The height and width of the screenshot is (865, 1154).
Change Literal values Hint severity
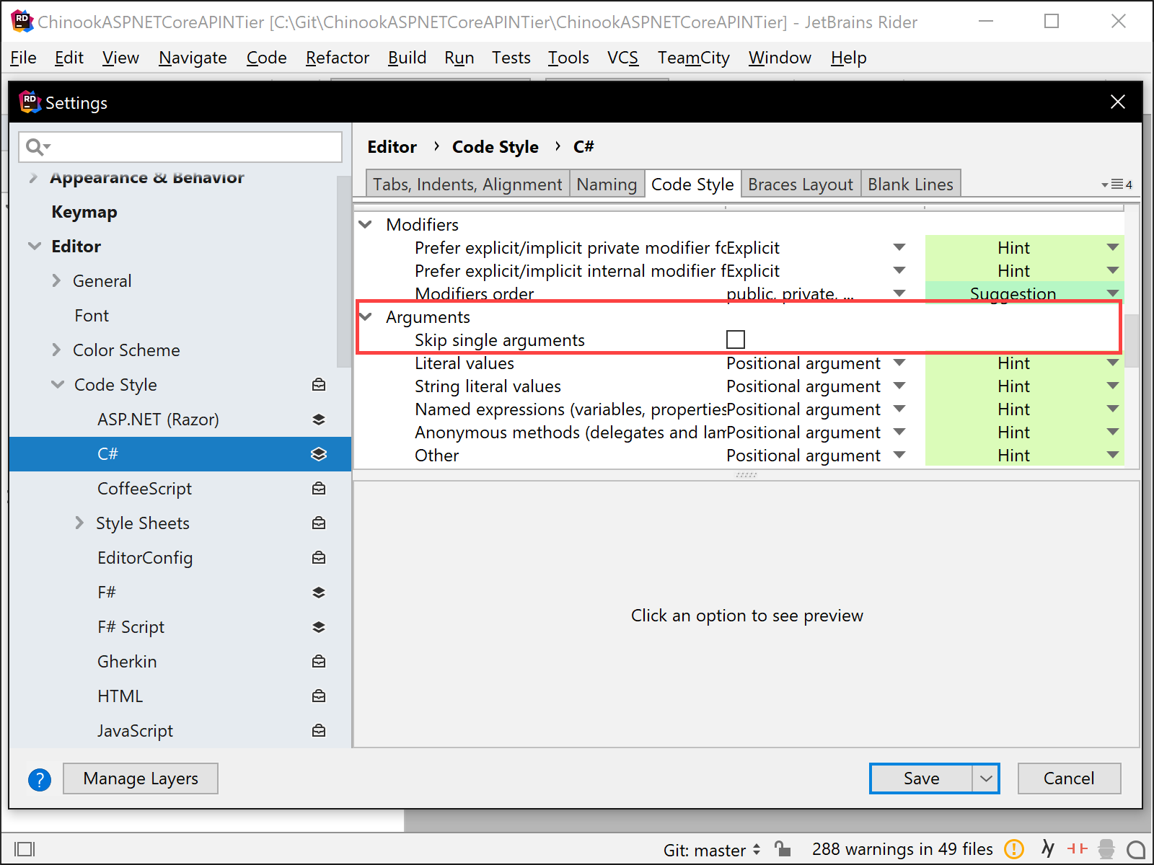(1024, 363)
